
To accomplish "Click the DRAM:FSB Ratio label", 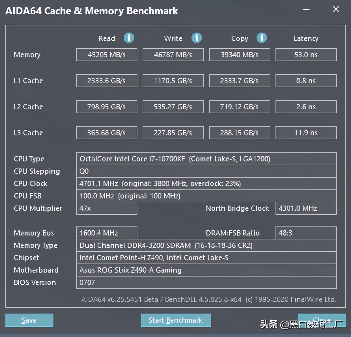I will point(233,233).
